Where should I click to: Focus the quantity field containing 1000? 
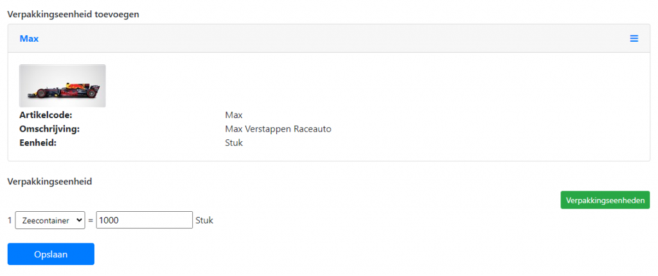pos(144,220)
